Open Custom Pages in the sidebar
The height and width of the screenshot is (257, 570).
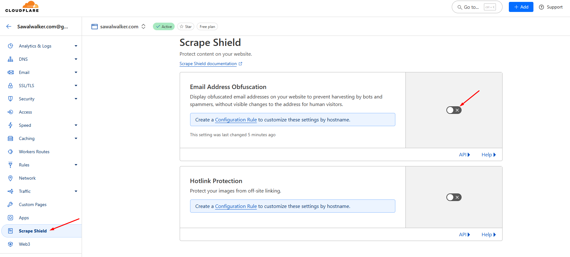tap(32, 204)
